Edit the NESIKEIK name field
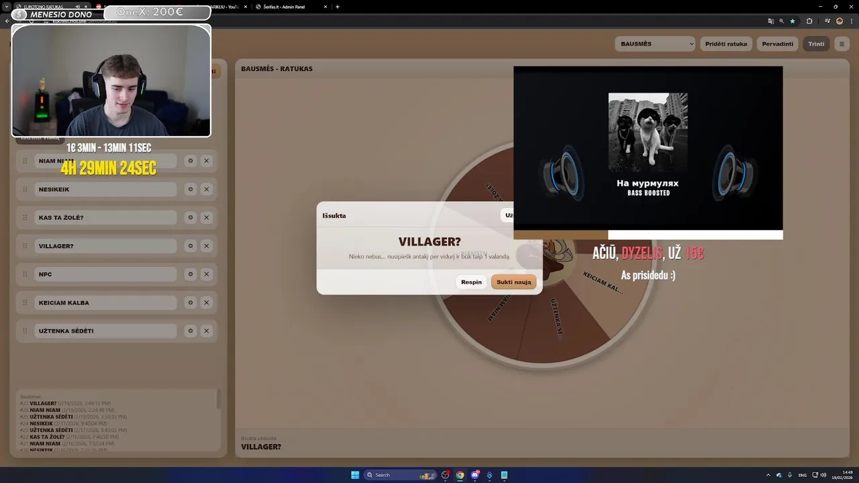 click(105, 189)
